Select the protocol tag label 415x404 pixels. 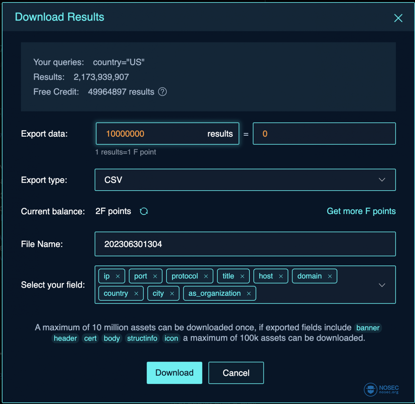pyautogui.click(x=185, y=276)
